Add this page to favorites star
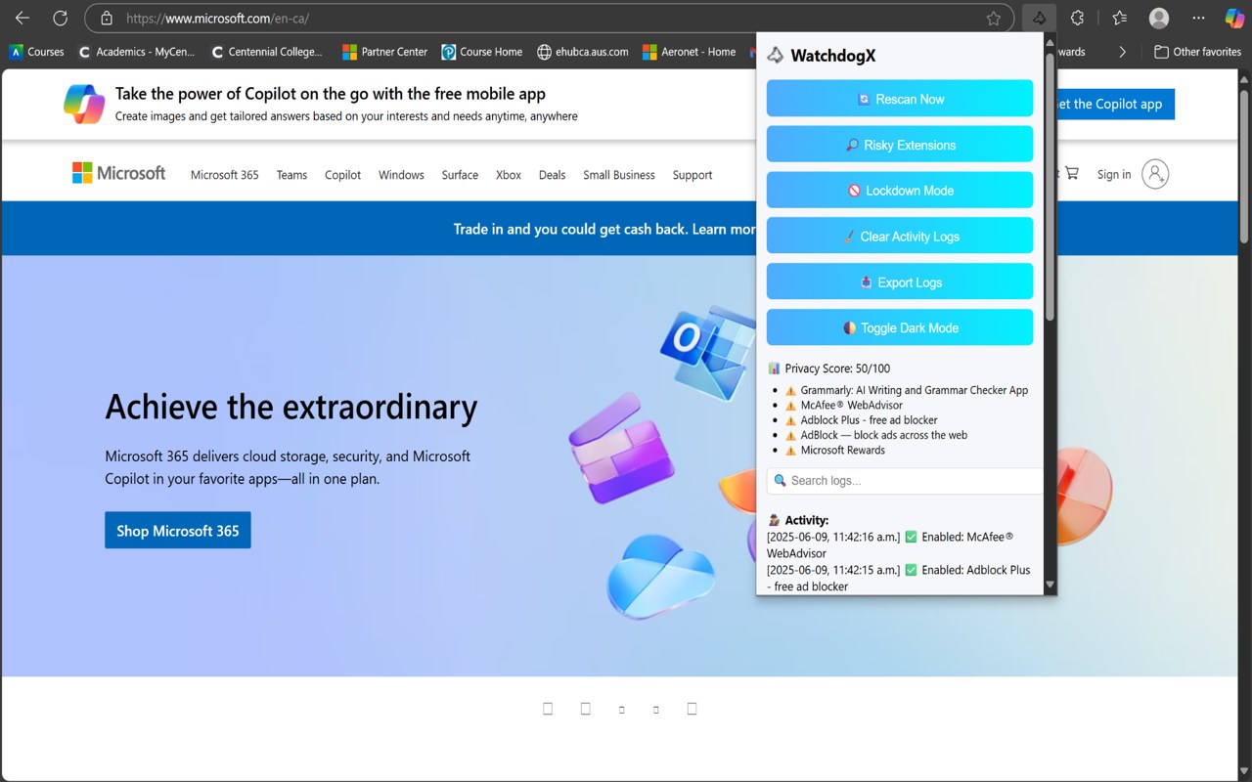This screenshot has width=1252, height=782. click(x=994, y=18)
